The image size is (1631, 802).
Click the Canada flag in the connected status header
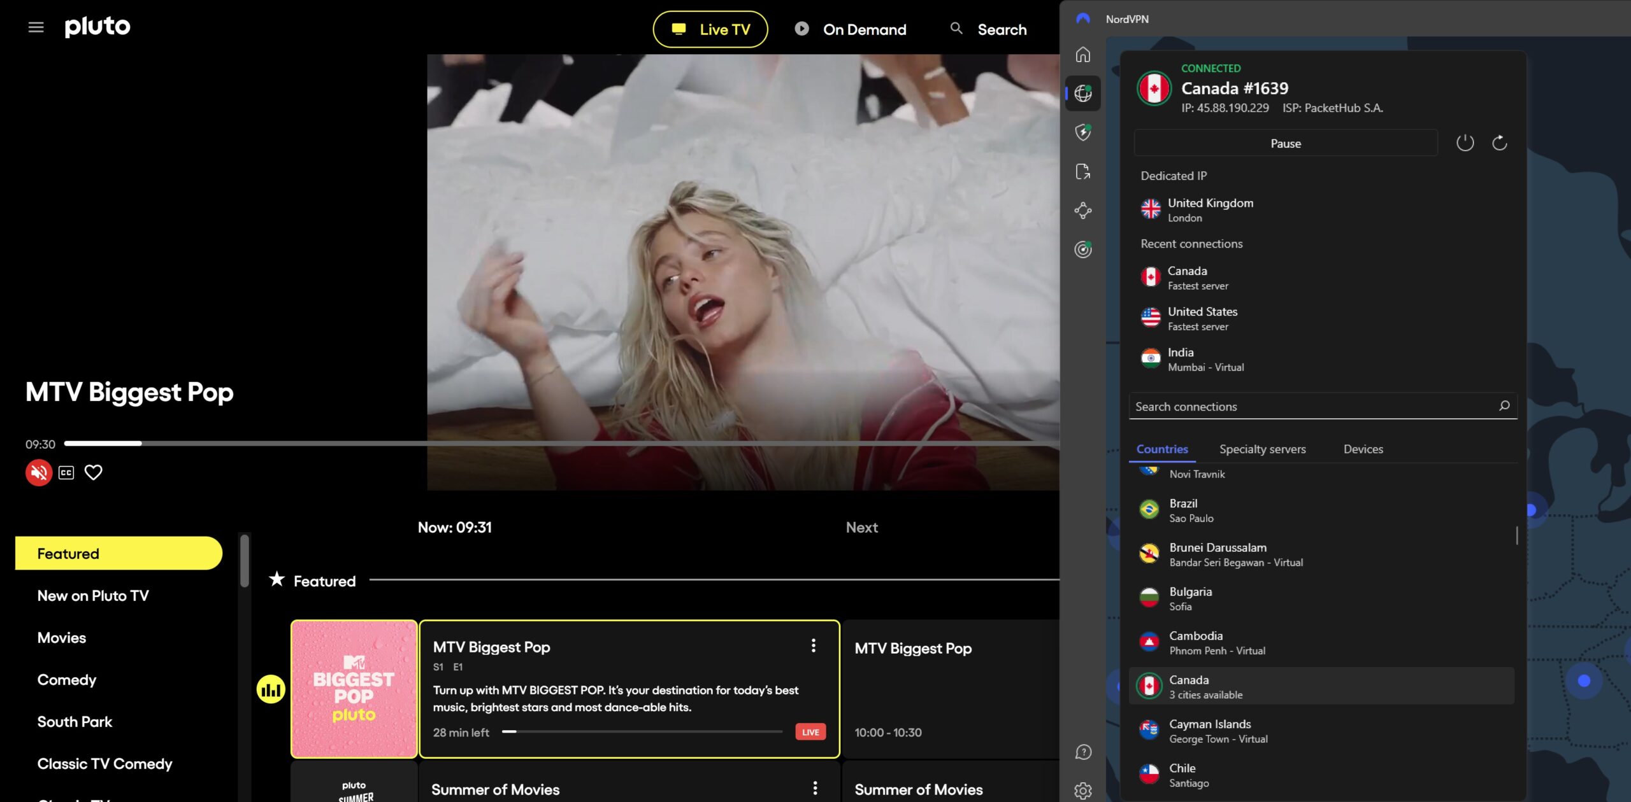click(x=1154, y=88)
